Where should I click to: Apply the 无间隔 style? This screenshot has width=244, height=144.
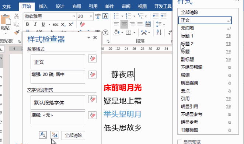point(205,28)
